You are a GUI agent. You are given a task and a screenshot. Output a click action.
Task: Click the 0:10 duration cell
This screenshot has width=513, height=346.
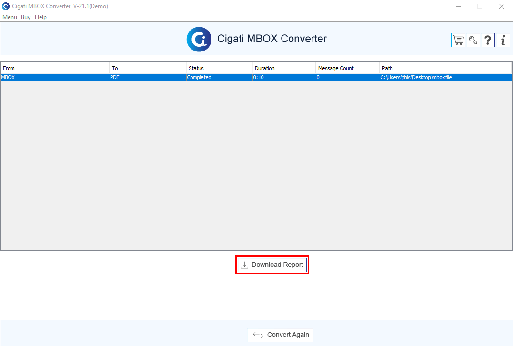284,78
